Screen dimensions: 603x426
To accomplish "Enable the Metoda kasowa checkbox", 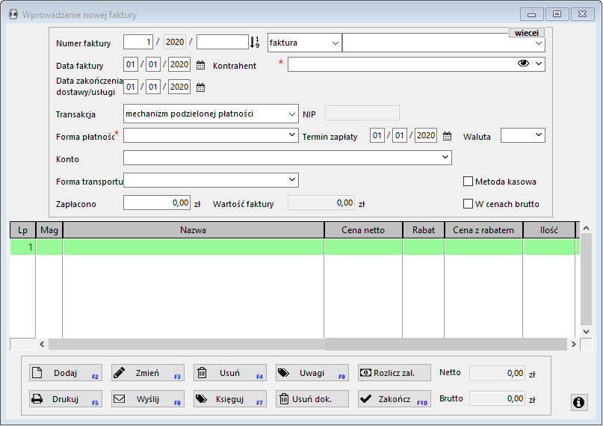I will click(469, 182).
